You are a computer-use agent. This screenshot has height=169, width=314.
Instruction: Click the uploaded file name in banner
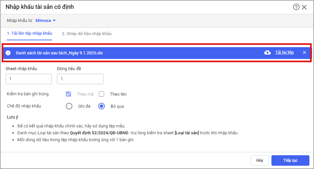(x=59, y=53)
